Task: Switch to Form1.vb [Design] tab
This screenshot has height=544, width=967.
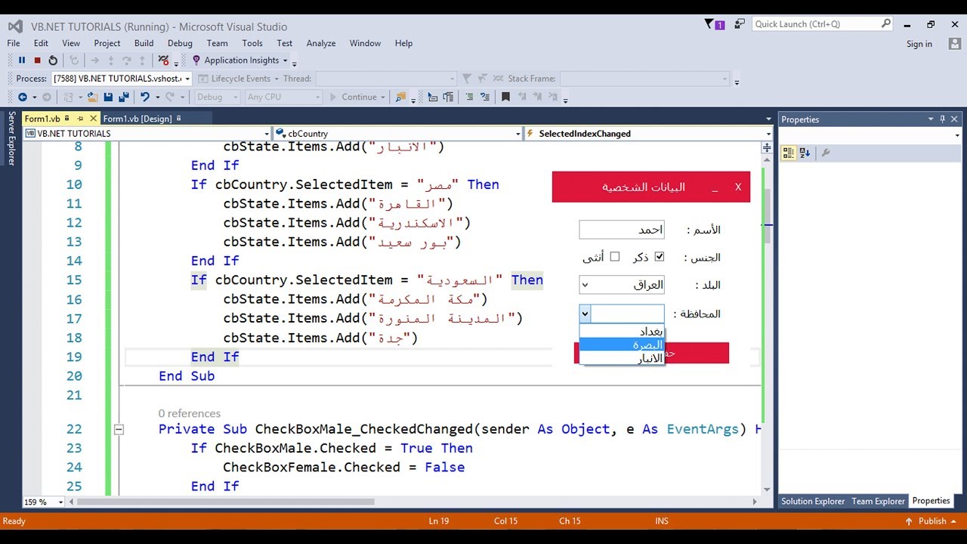Action: (x=137, y=119)
